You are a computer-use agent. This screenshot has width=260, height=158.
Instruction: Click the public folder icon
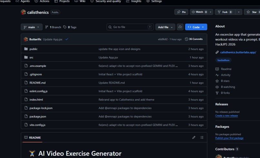pos(26,49)
